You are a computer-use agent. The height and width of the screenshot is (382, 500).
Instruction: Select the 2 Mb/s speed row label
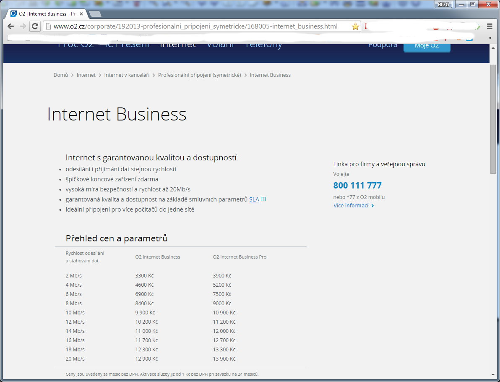[74, 276]
